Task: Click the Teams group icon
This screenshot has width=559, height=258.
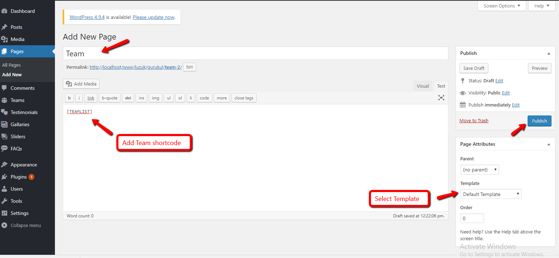Action: 4,100
